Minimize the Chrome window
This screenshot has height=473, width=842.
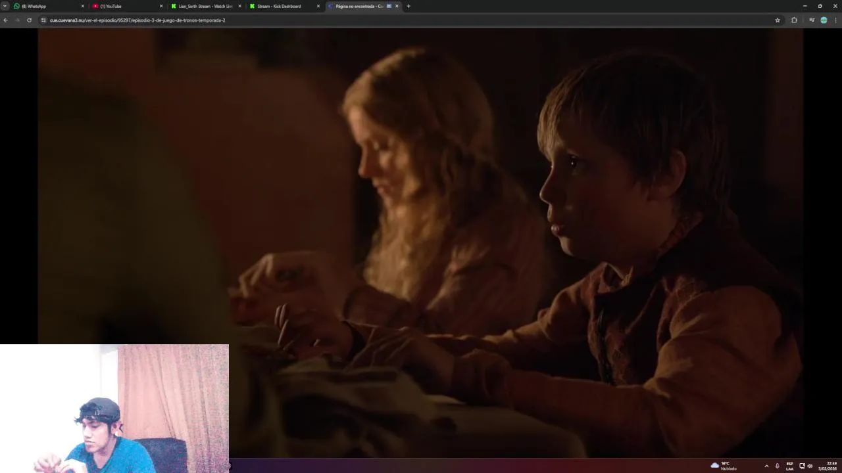pyautogui.click(x=805, y=6)
